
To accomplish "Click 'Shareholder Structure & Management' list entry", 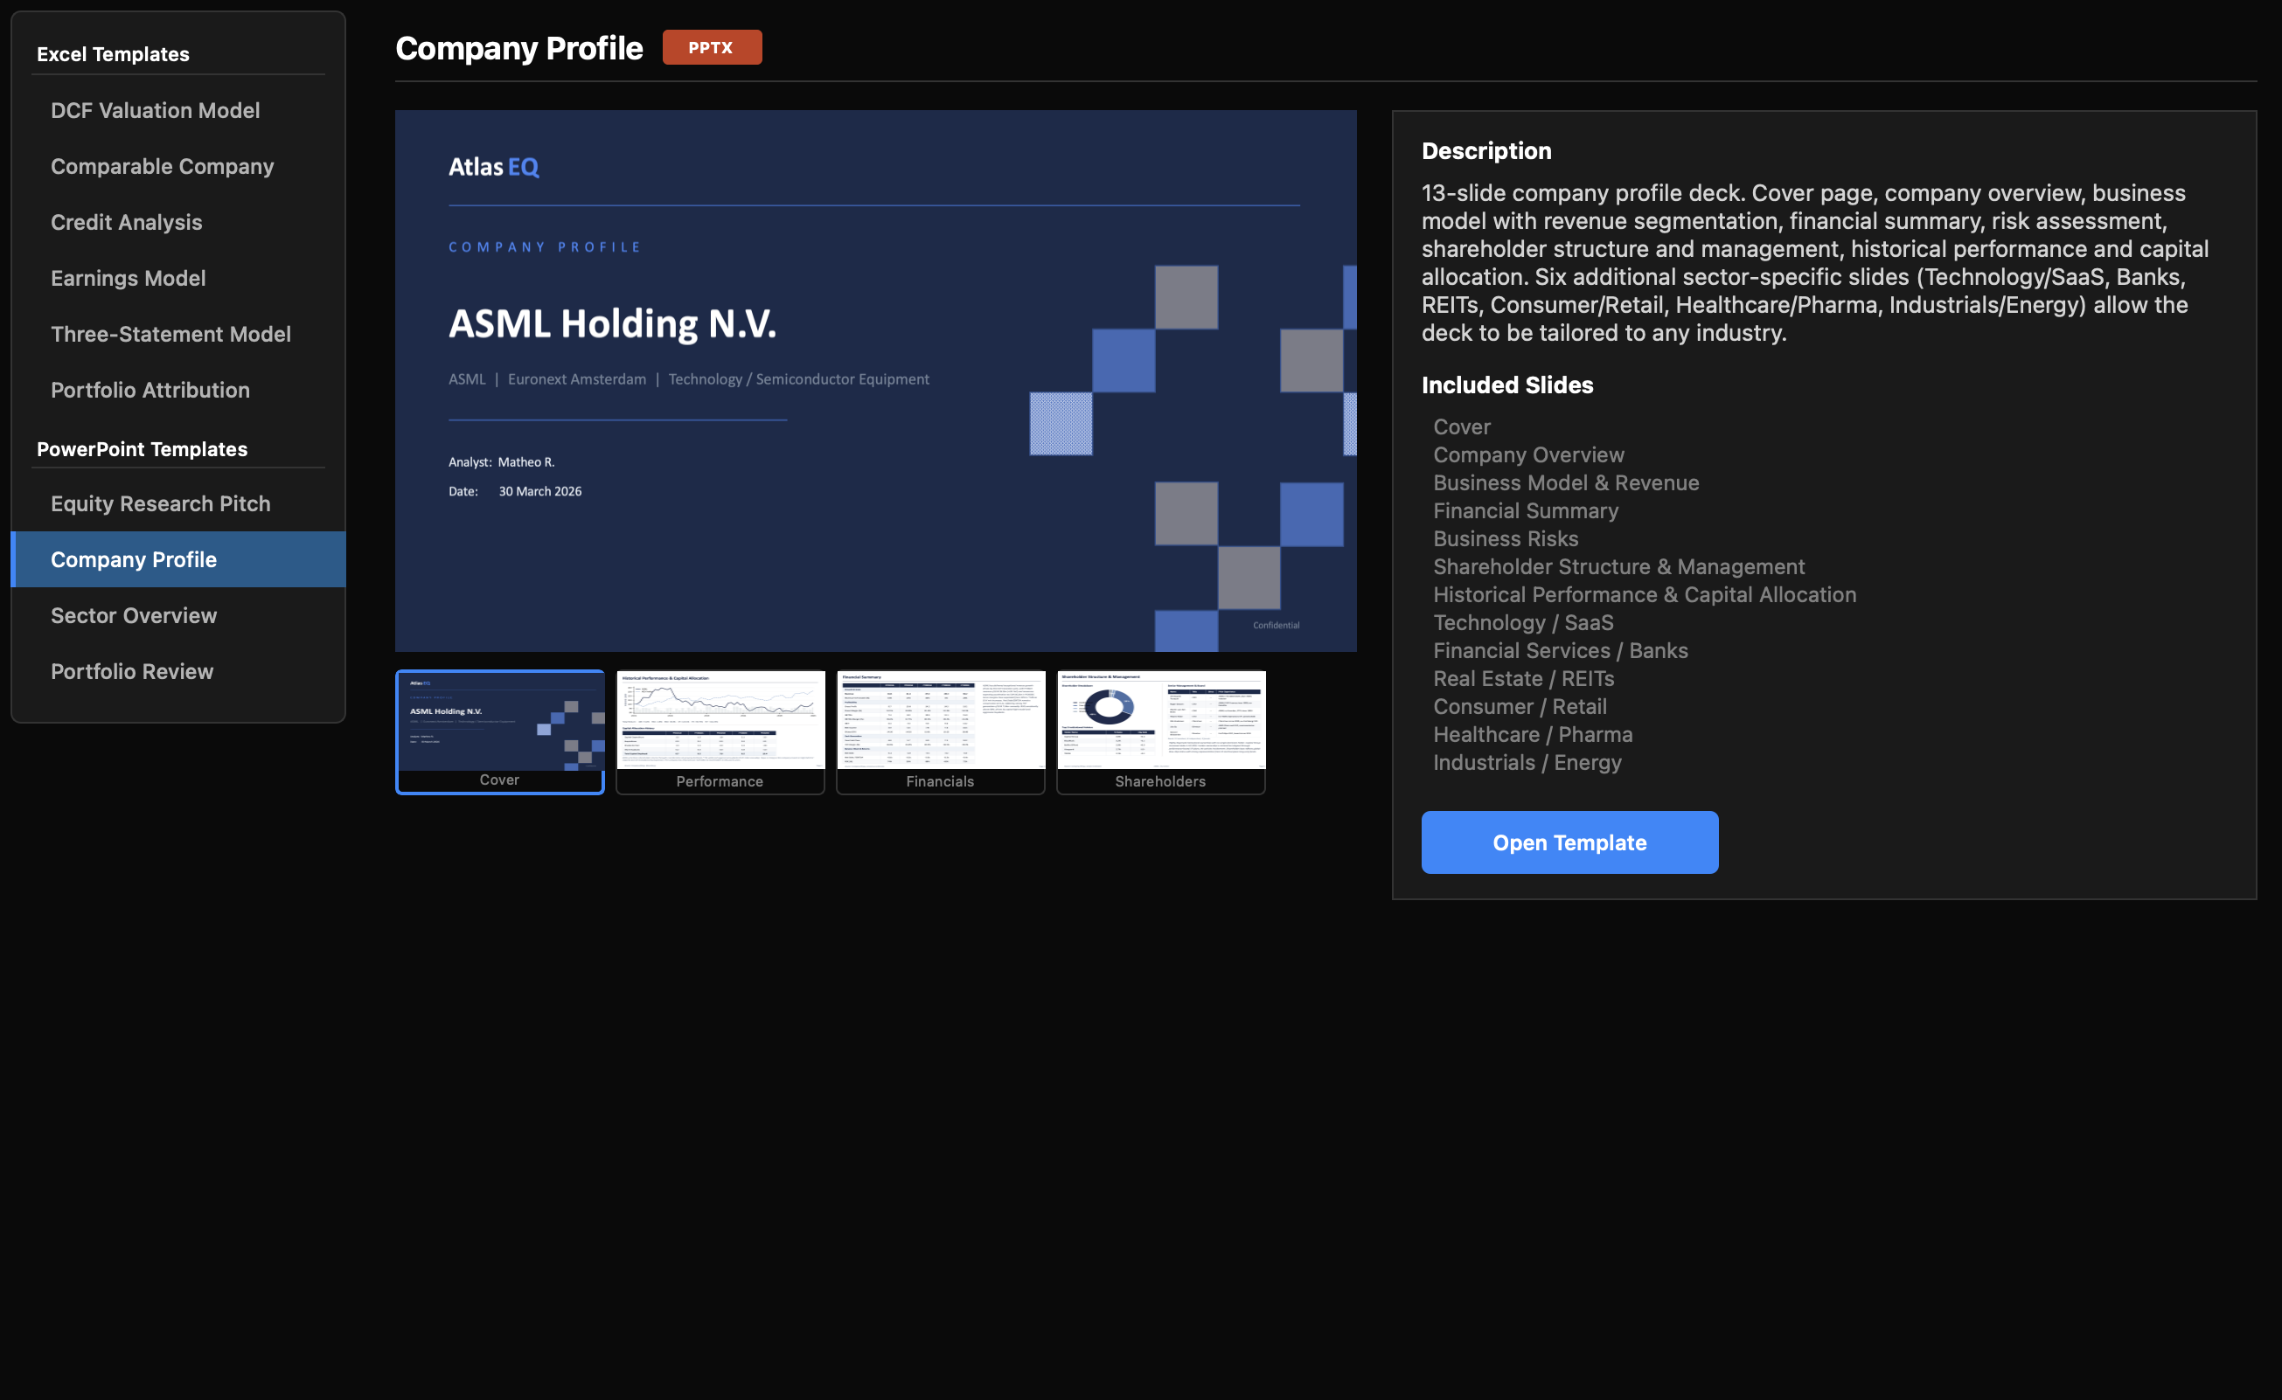I will point(1619,566).
